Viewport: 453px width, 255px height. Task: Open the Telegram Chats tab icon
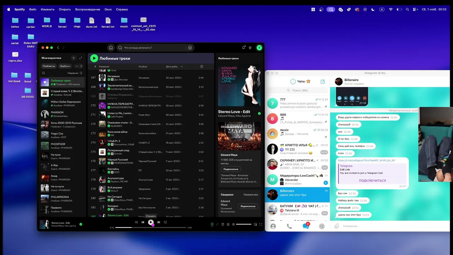306,226
